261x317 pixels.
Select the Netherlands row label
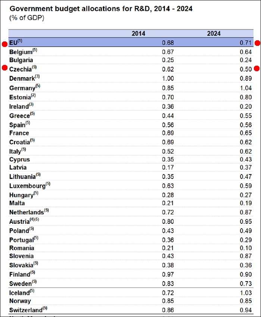tap(27, 213)
